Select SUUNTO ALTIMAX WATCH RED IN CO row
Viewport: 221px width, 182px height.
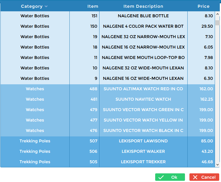108,89
